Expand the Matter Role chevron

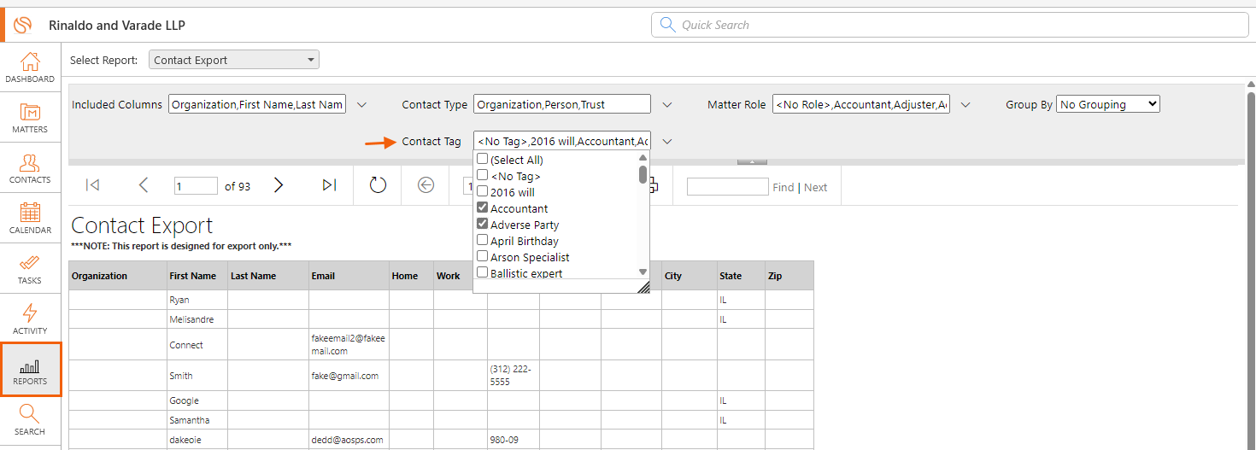pyautogui.click(x=965, y=105)
